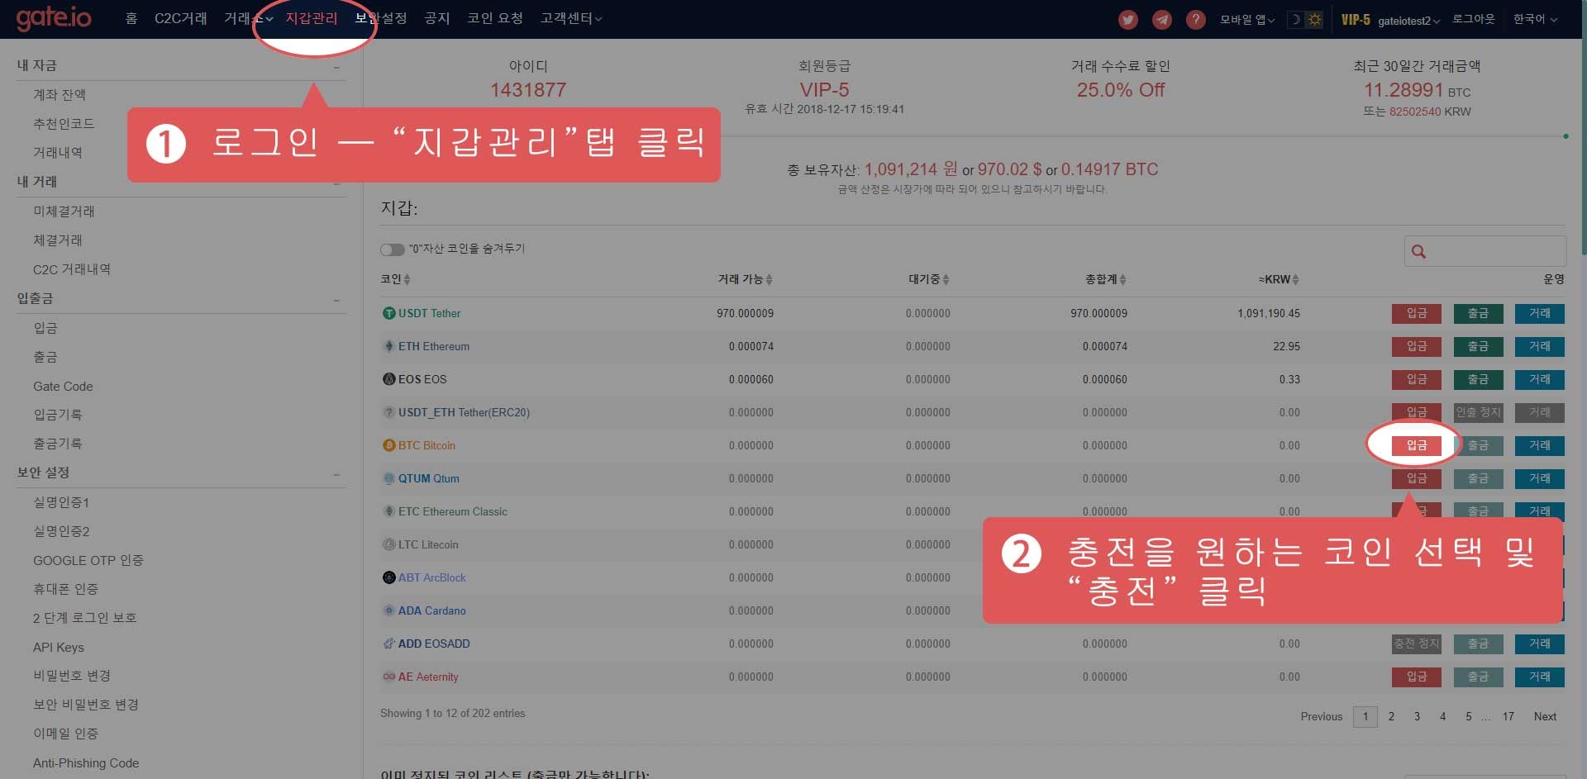Click the BTC Bitcoin coin icon

pyautogui.click(x=388, y=445)
